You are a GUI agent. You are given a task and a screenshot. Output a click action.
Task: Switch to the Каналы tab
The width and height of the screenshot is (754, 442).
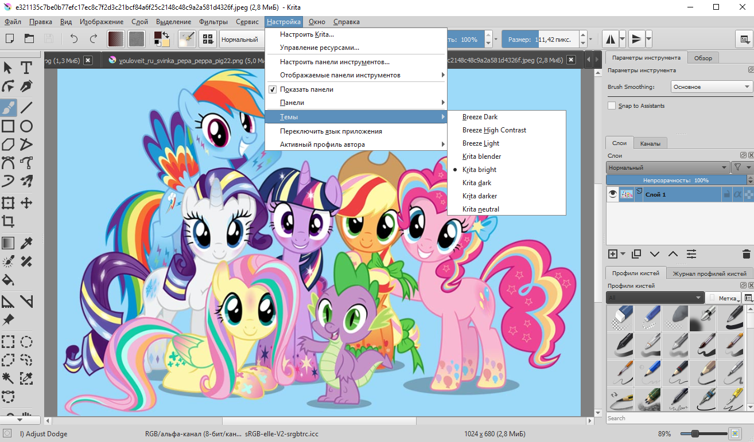[x=650, y=143]
